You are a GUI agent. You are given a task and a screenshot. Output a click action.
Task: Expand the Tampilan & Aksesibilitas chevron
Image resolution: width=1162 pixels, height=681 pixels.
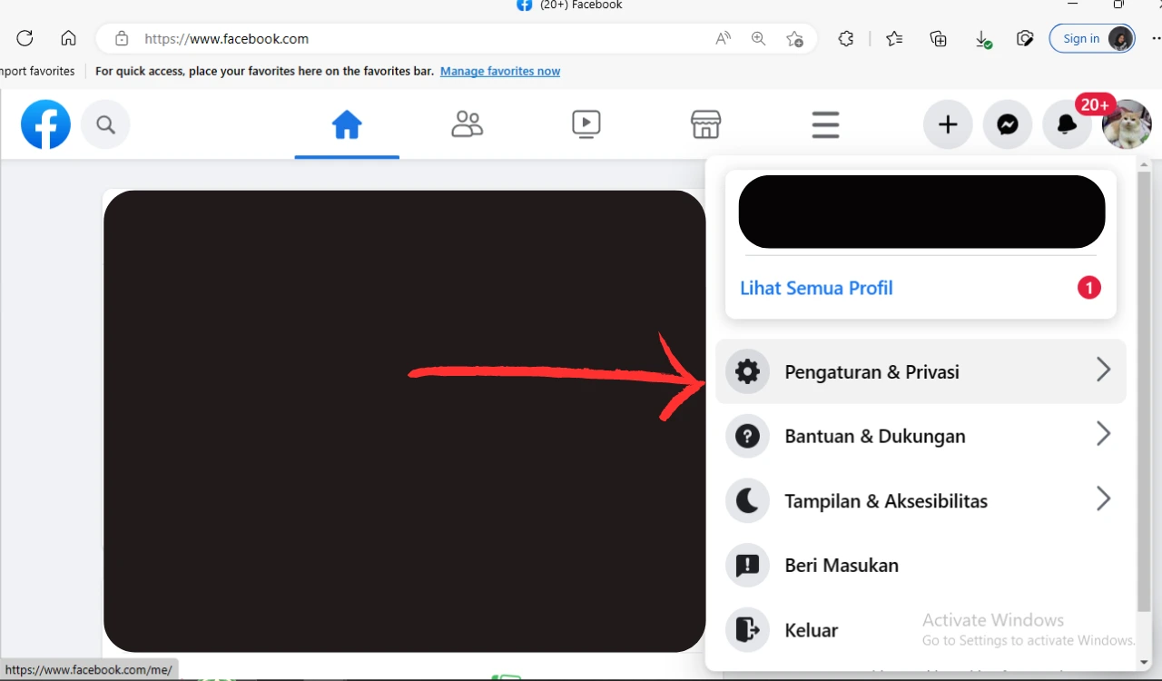pyautogui.click(x=1103, y=498)
